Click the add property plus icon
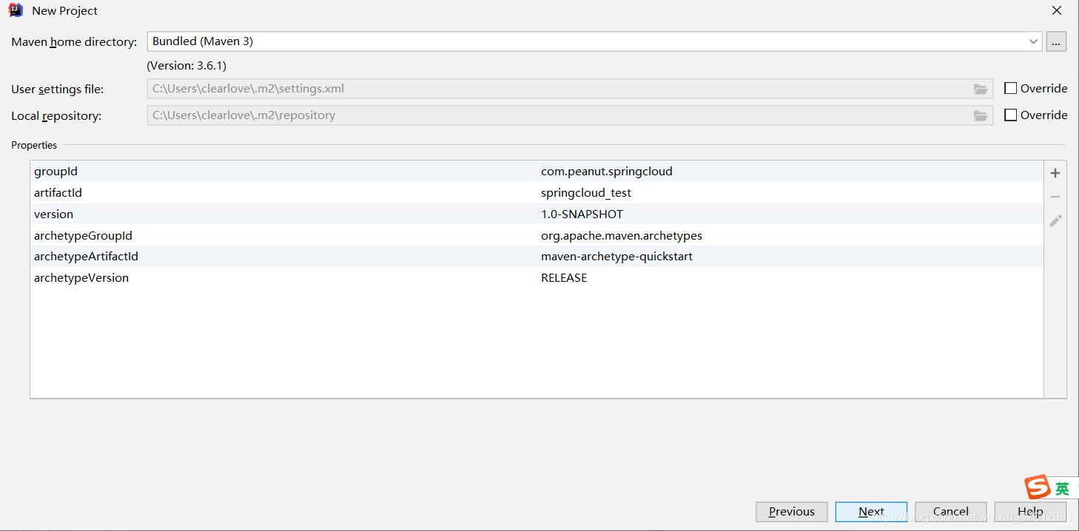The width and height of the screenshot is (1079, 531). click(1055, 173)
